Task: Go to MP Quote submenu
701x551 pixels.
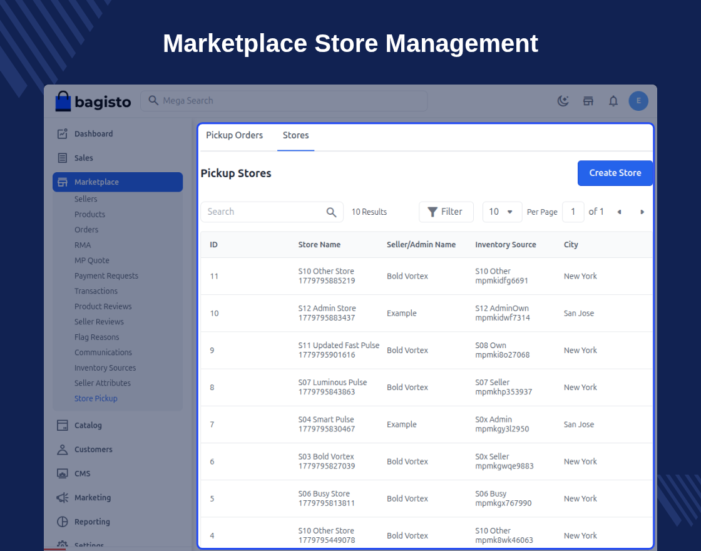Action: tap(91, 260)
